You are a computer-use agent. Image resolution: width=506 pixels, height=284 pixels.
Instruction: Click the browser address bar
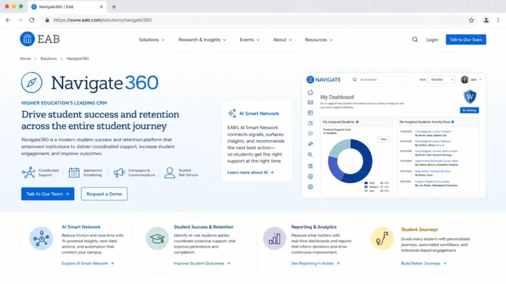click(258, 20)
